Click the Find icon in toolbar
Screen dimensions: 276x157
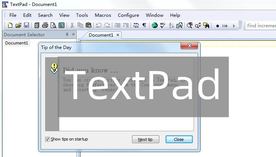point(190,25)
